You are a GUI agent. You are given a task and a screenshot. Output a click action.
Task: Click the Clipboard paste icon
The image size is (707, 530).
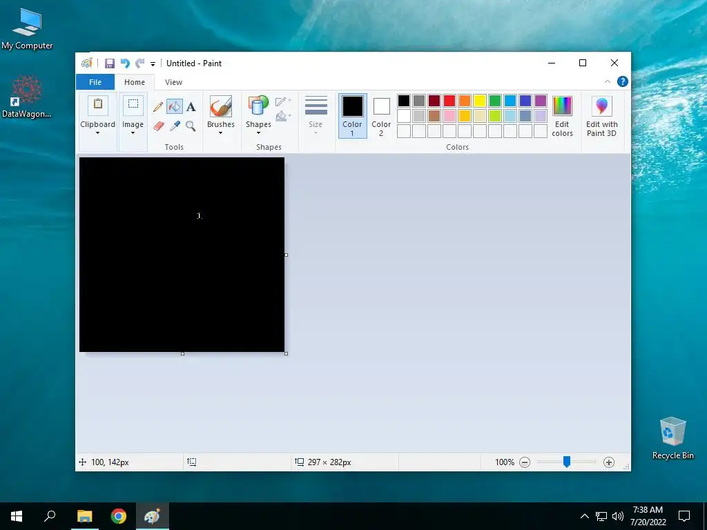pyautogui.click(x=98, y=105)
